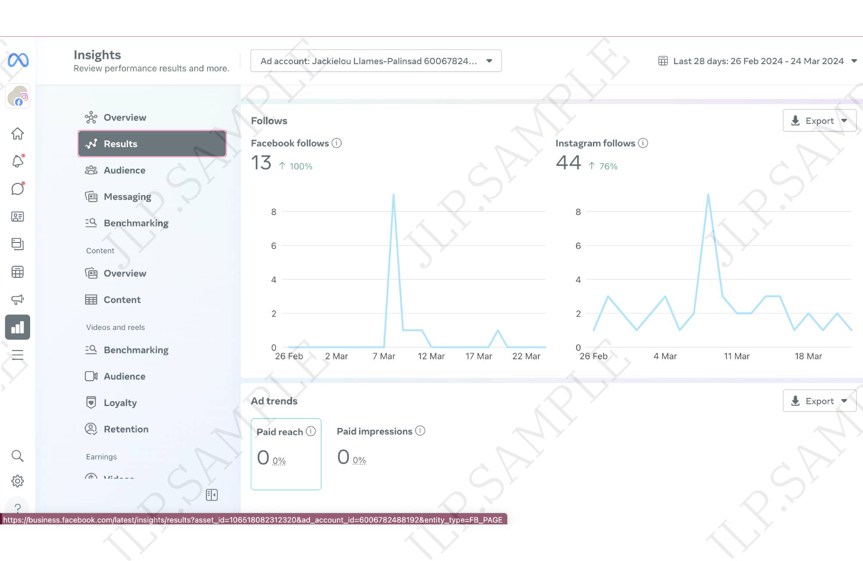Click the Ad trends Export button
This screenshot has width=863, height=561.
click(819, 401)
